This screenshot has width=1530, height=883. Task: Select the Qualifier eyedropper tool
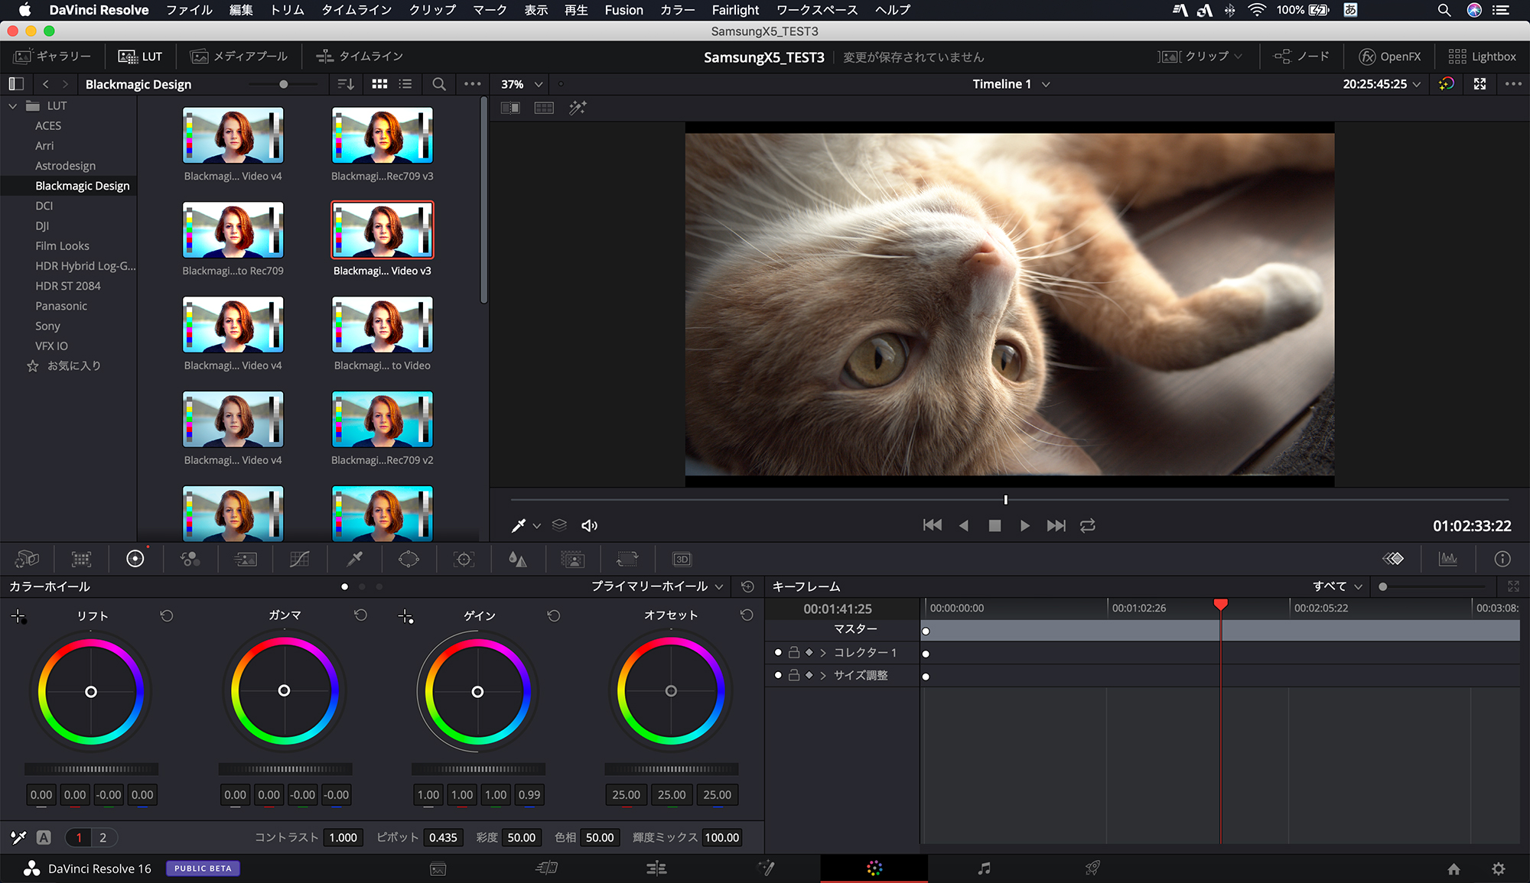pyautogui.click(x=353, y=559)
